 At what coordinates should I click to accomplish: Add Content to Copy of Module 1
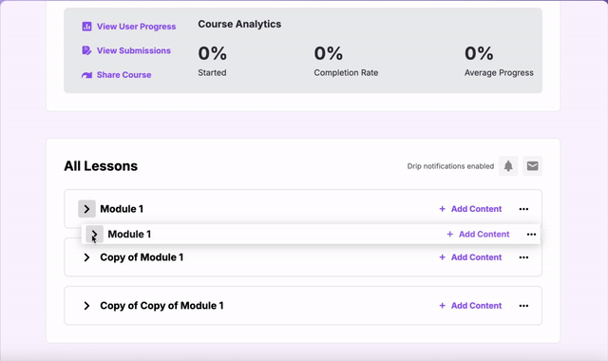470,257
